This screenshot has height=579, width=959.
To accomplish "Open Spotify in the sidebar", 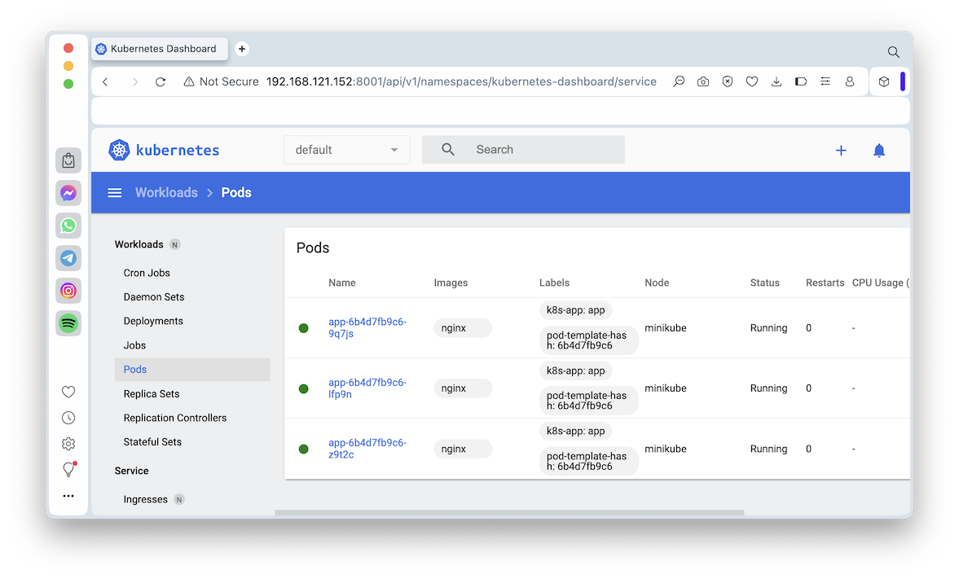I will [68, 322].
